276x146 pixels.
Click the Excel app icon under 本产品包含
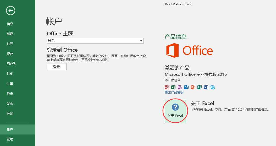[x=173, y=87]
